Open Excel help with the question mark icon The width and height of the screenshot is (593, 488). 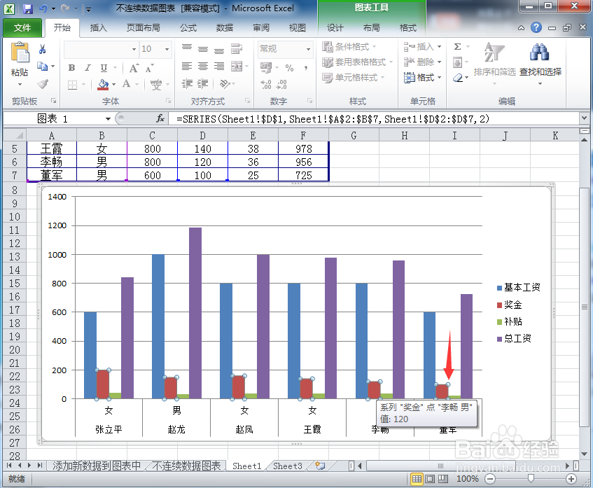[536, 27]
